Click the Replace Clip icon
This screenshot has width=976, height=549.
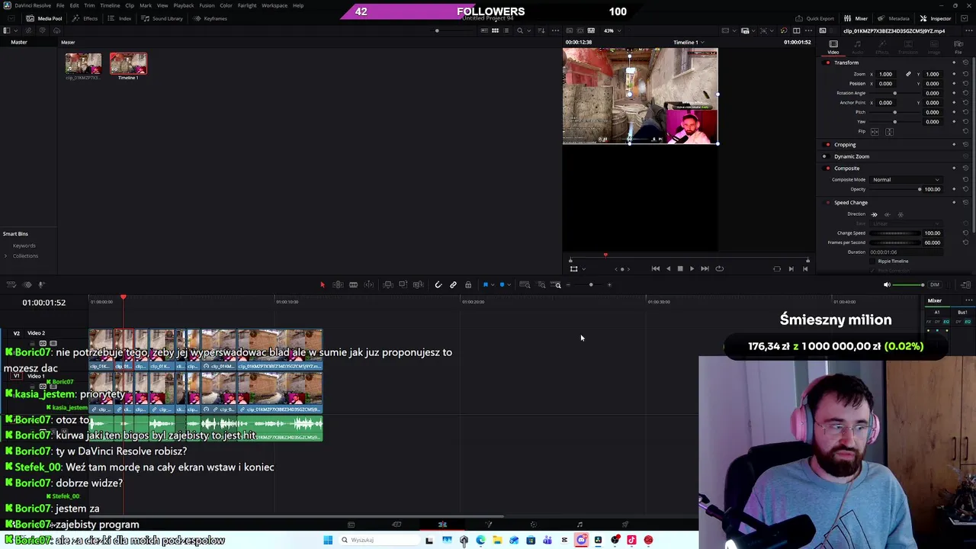click(418, 284)
